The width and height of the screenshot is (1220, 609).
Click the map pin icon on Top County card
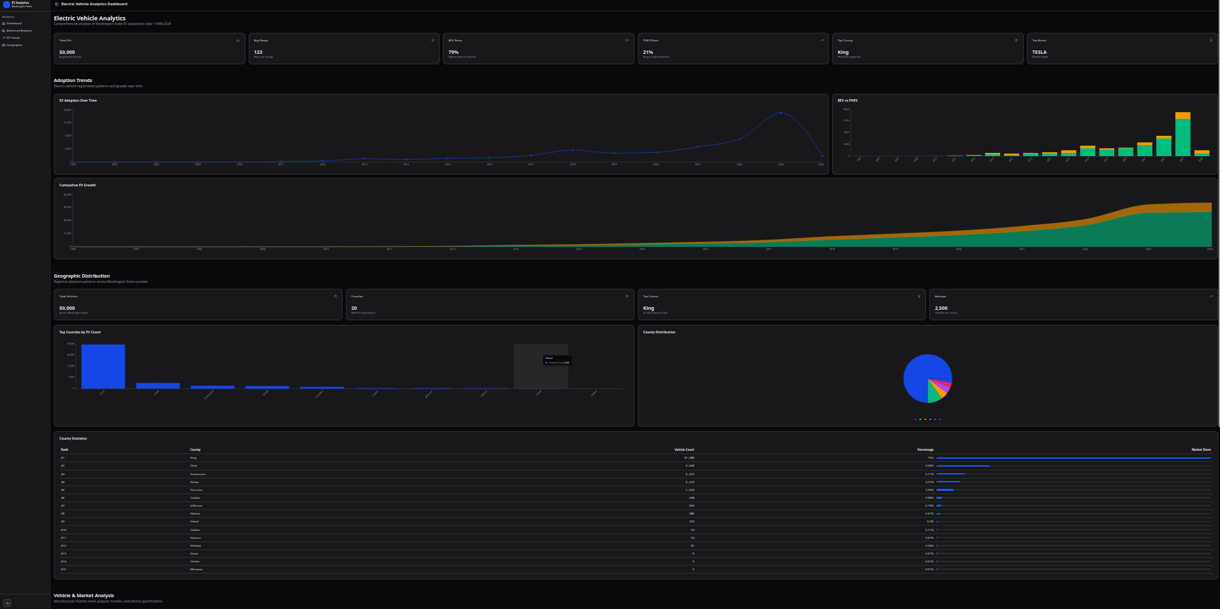pyautogui.click(x=1016, y=40)
